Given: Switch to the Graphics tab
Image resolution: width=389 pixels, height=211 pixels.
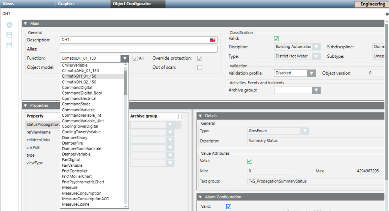Looking at the screenshot, I should point(66,4).
